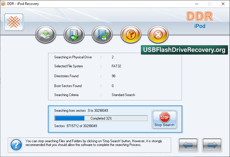Select the 'Boot Sectors Found' label
Image resolution: width=230 pixels, height=157 pixels.
pos(68,86)
